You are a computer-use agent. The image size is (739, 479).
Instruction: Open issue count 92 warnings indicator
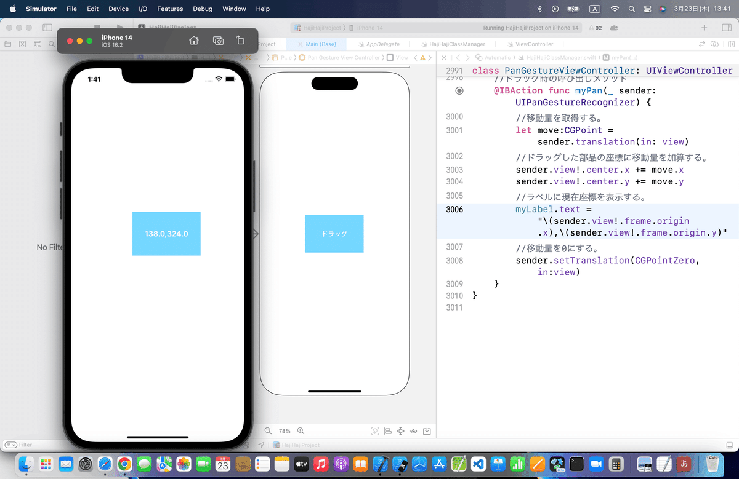tap(596, 28)
